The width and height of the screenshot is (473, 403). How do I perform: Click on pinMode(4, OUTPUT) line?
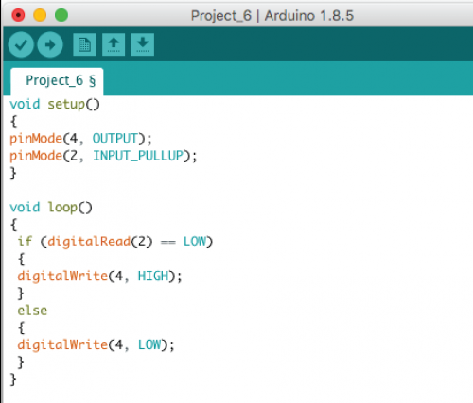80,139
